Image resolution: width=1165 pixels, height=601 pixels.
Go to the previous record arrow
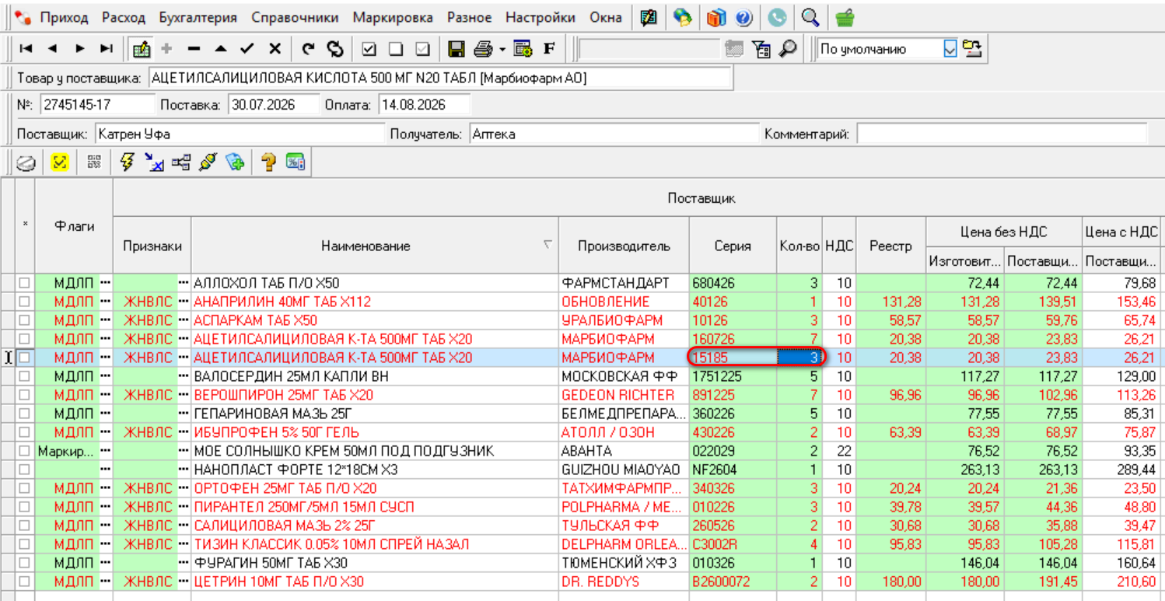[x=52, y=49]
